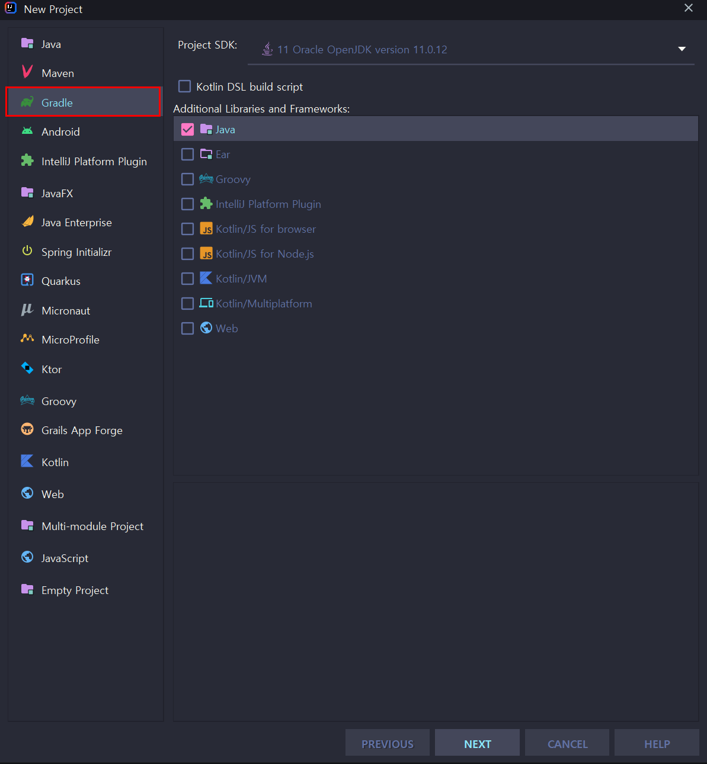This screenshot has height=764, width=707.
Task: Click the Web globe icon in sidebar
Action: coord(27,493)
